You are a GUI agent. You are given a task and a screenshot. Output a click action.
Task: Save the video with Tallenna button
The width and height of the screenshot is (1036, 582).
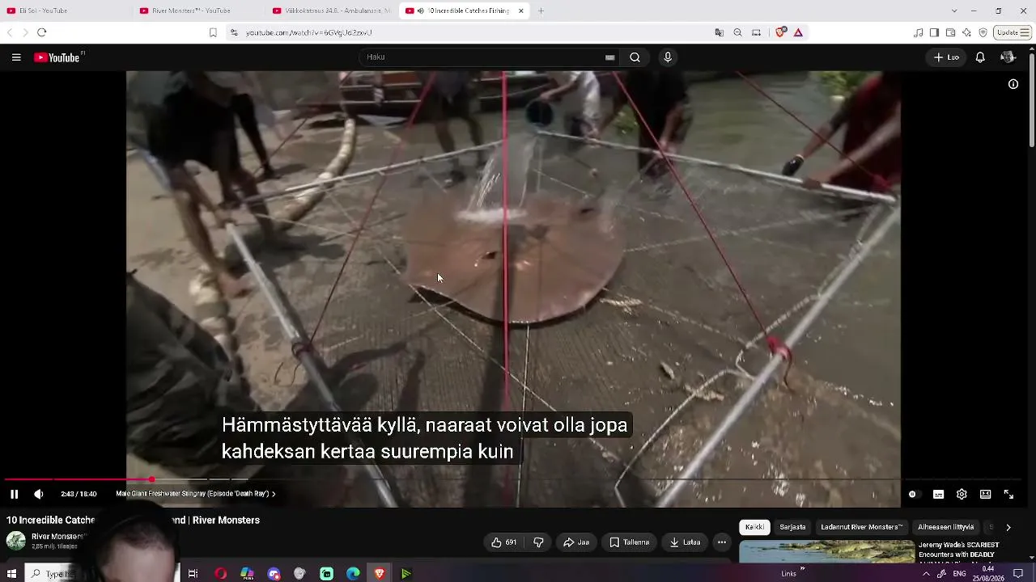pyautogui.click(x=629, y=542)
